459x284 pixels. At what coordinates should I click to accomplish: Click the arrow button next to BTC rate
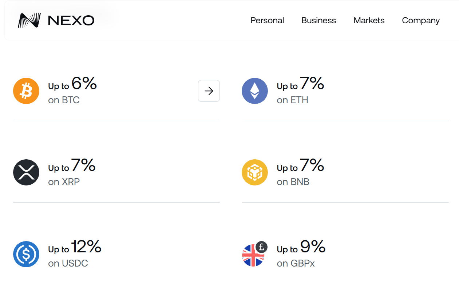click(209, 91)
